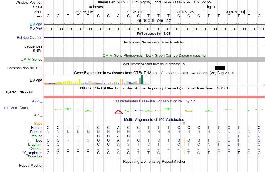Screen dimensions: 265x172
Task: Open the light blue BMP8A transcript label
Action: click(36, 25)
